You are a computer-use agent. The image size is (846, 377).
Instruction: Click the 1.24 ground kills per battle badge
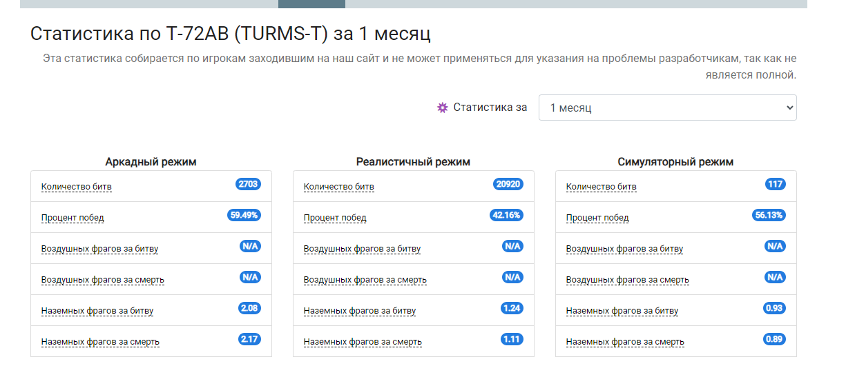click(512, 308)
